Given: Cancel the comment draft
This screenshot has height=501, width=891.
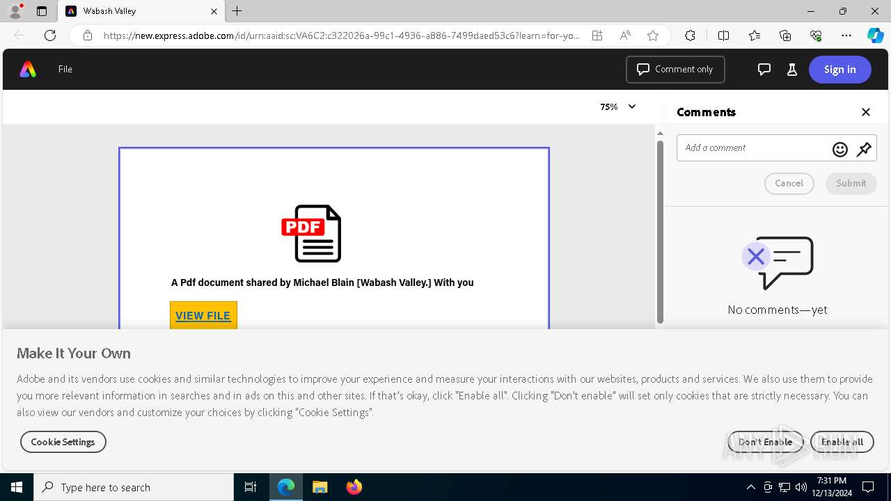Looking at the screenshot, I should pyautogui.click(x=789, y=183).
